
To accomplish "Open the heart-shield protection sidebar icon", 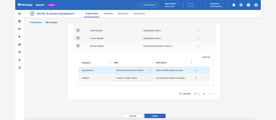I will coord(19,29).
